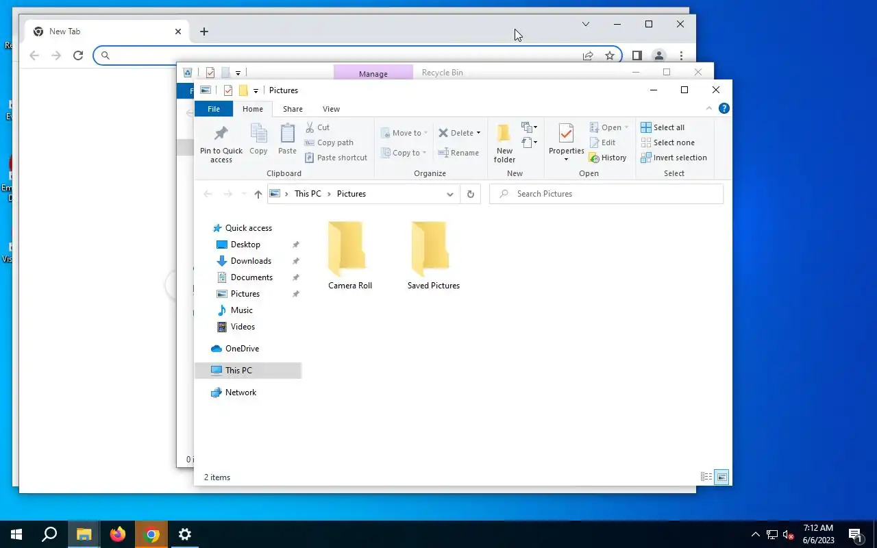Switch to the Share ribbon tab
Image resolution: width=877 pixels, height=548 pixels.
tap(293, 109)
